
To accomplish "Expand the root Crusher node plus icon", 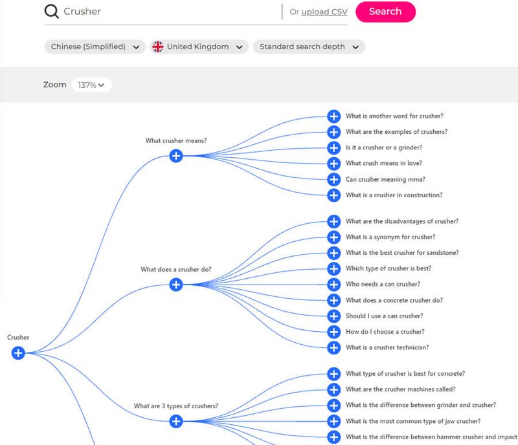I will coord(18,353).
